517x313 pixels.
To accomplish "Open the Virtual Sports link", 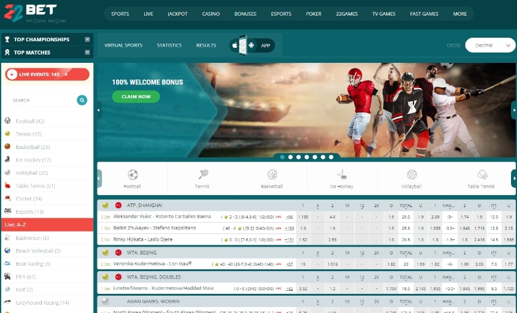I will coord(123,45).
